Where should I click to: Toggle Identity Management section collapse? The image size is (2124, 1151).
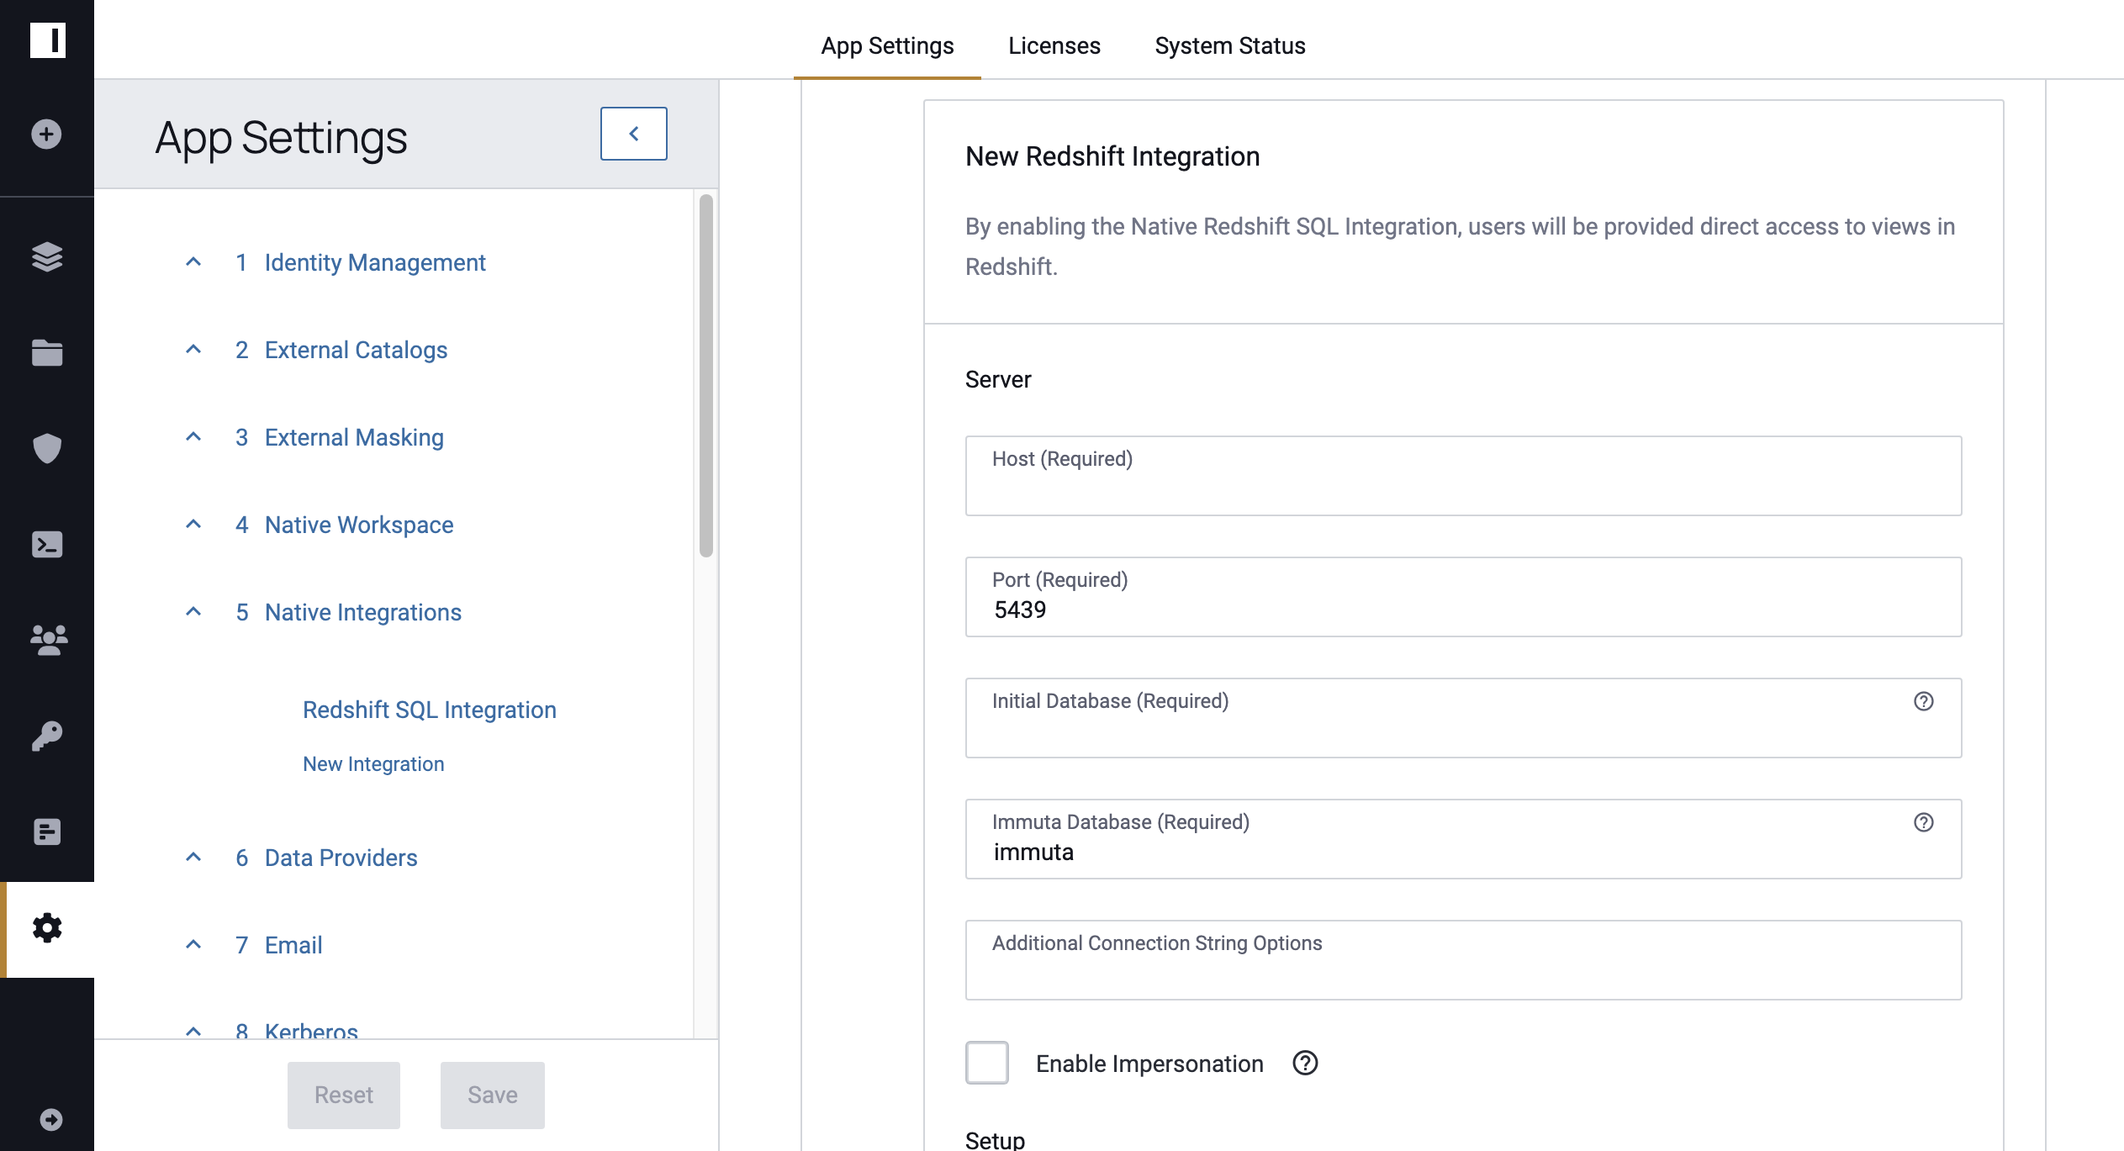click(191, 261)
